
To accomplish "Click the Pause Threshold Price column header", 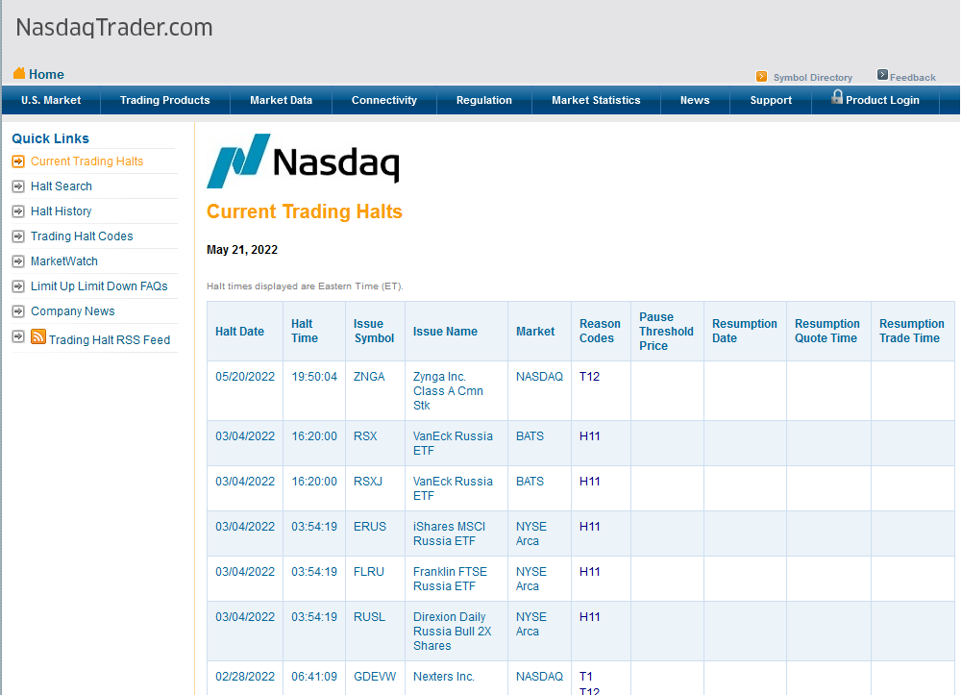I will pyautogui.click(x=666, y=332).
